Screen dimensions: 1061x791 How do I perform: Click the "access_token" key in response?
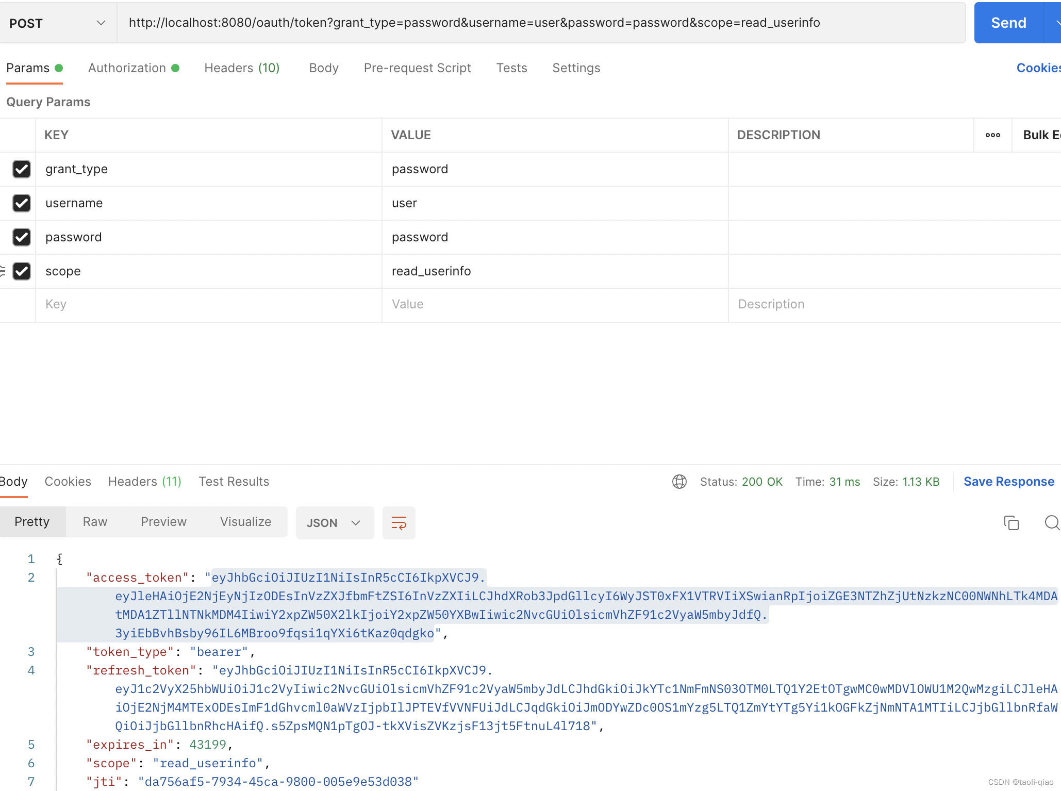pyautogui.click(x=138, y=578)
